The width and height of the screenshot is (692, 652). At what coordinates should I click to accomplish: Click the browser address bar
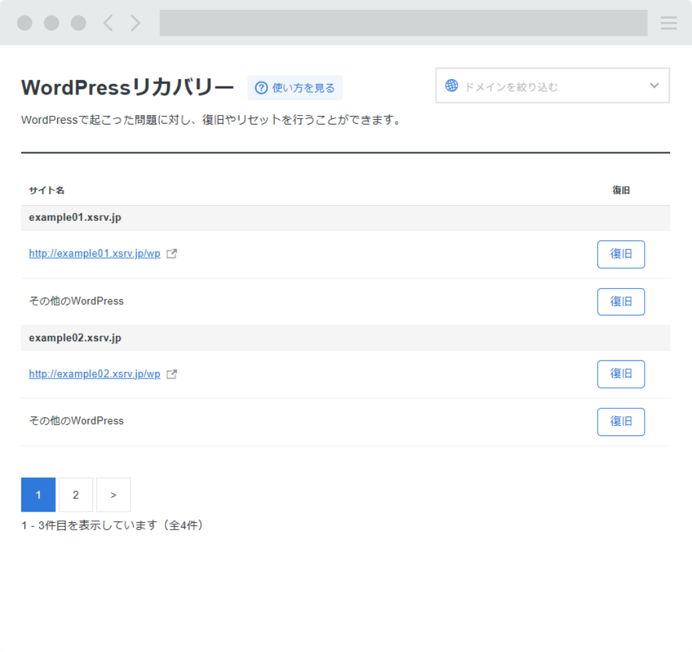click(403, 23)
